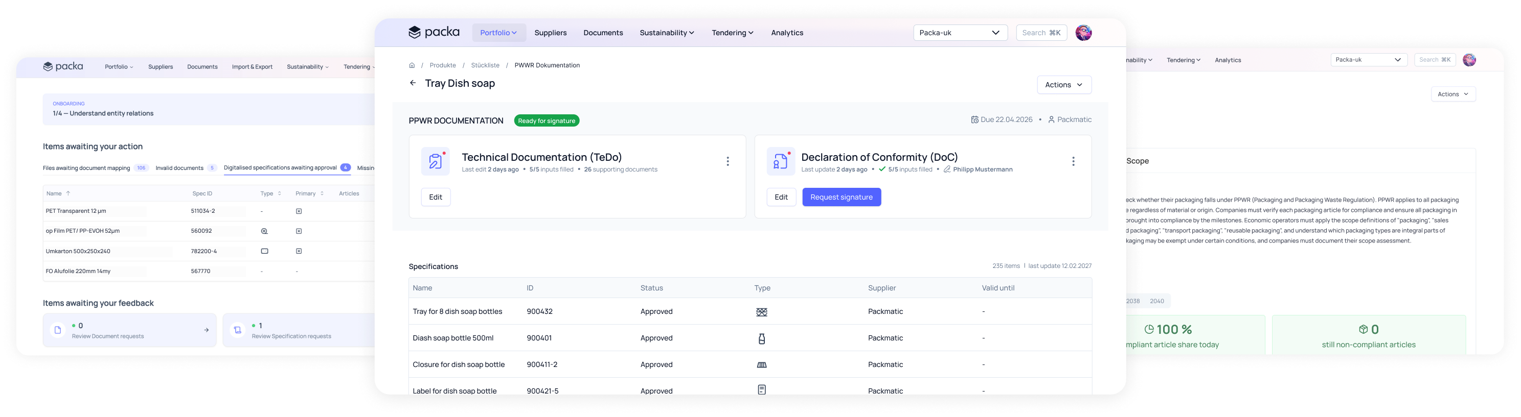Toggle Primary mark for Umkarton 500x250x240
The width and height of the screenshot is (1521, 417).
(x=299, y=251)
